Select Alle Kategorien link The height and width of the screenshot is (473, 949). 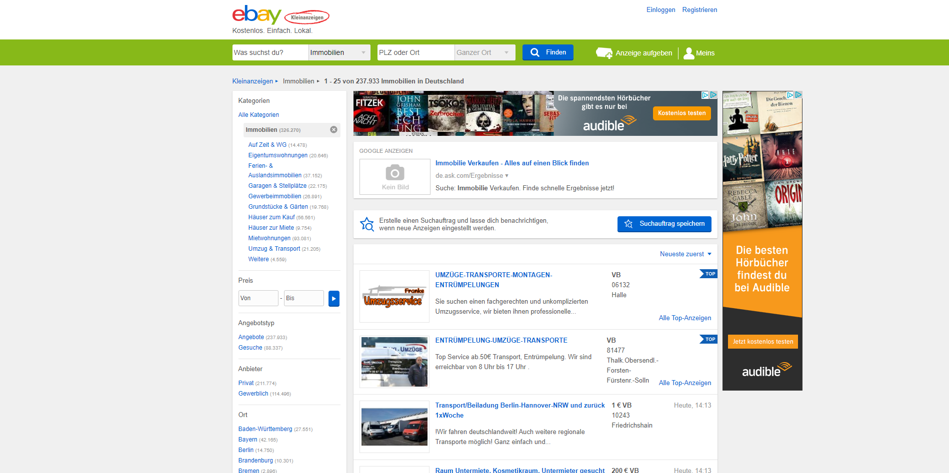click(258, 115)
